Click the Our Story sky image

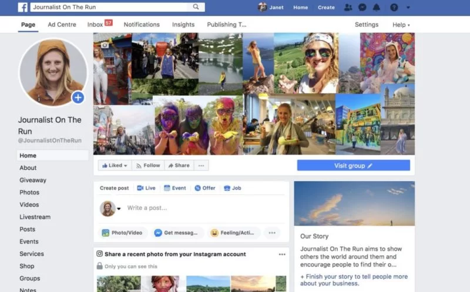(354, 203)
